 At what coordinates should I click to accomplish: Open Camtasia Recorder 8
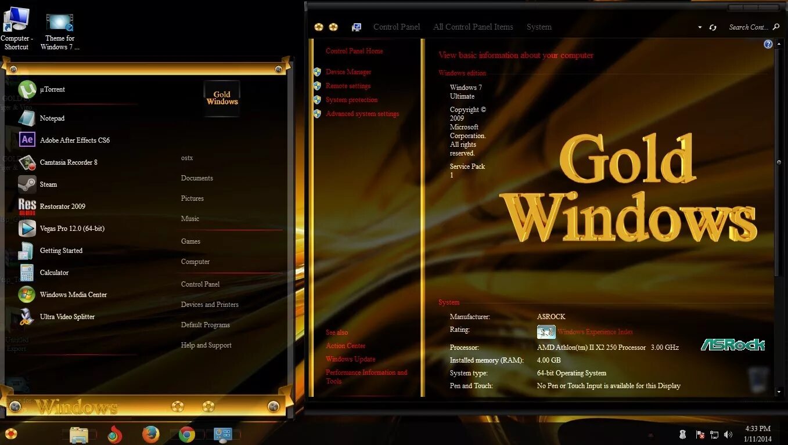tap(69, 162)
